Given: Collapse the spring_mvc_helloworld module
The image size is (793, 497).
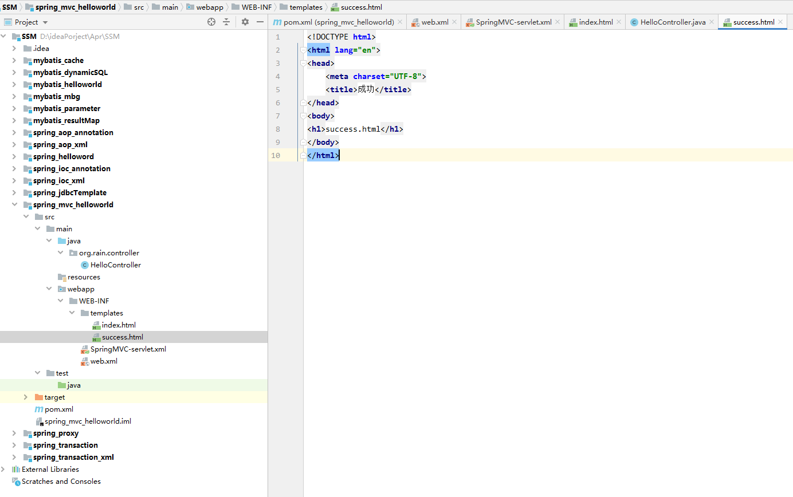Looking at the screenshot, I should [x=14, y=204].
